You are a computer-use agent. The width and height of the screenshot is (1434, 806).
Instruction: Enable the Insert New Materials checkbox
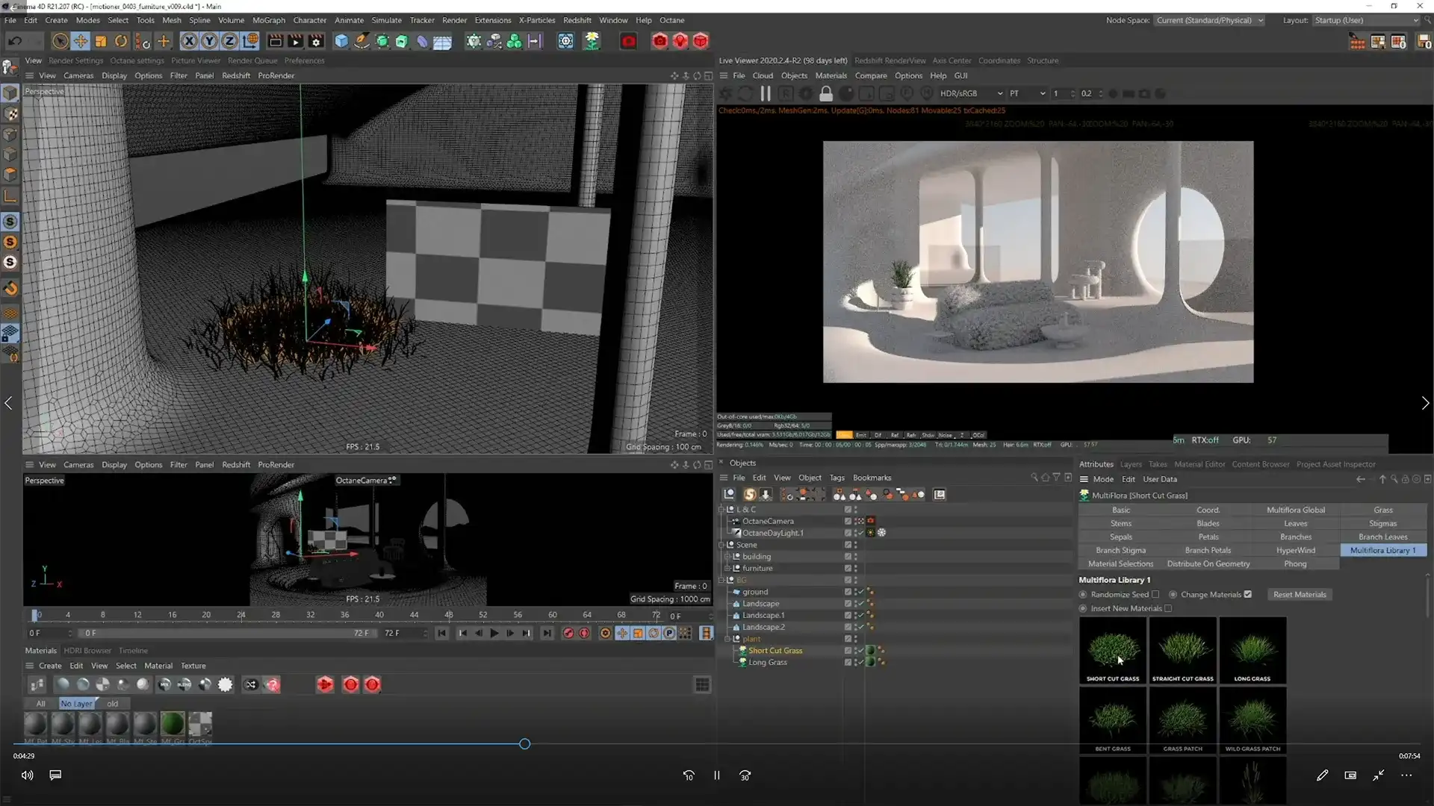(x=1168, y=608)
